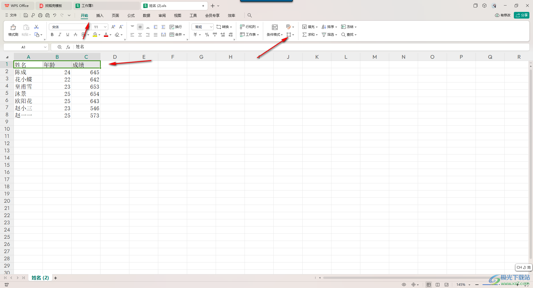Click the Decrease indent icon

click(156, 27)
